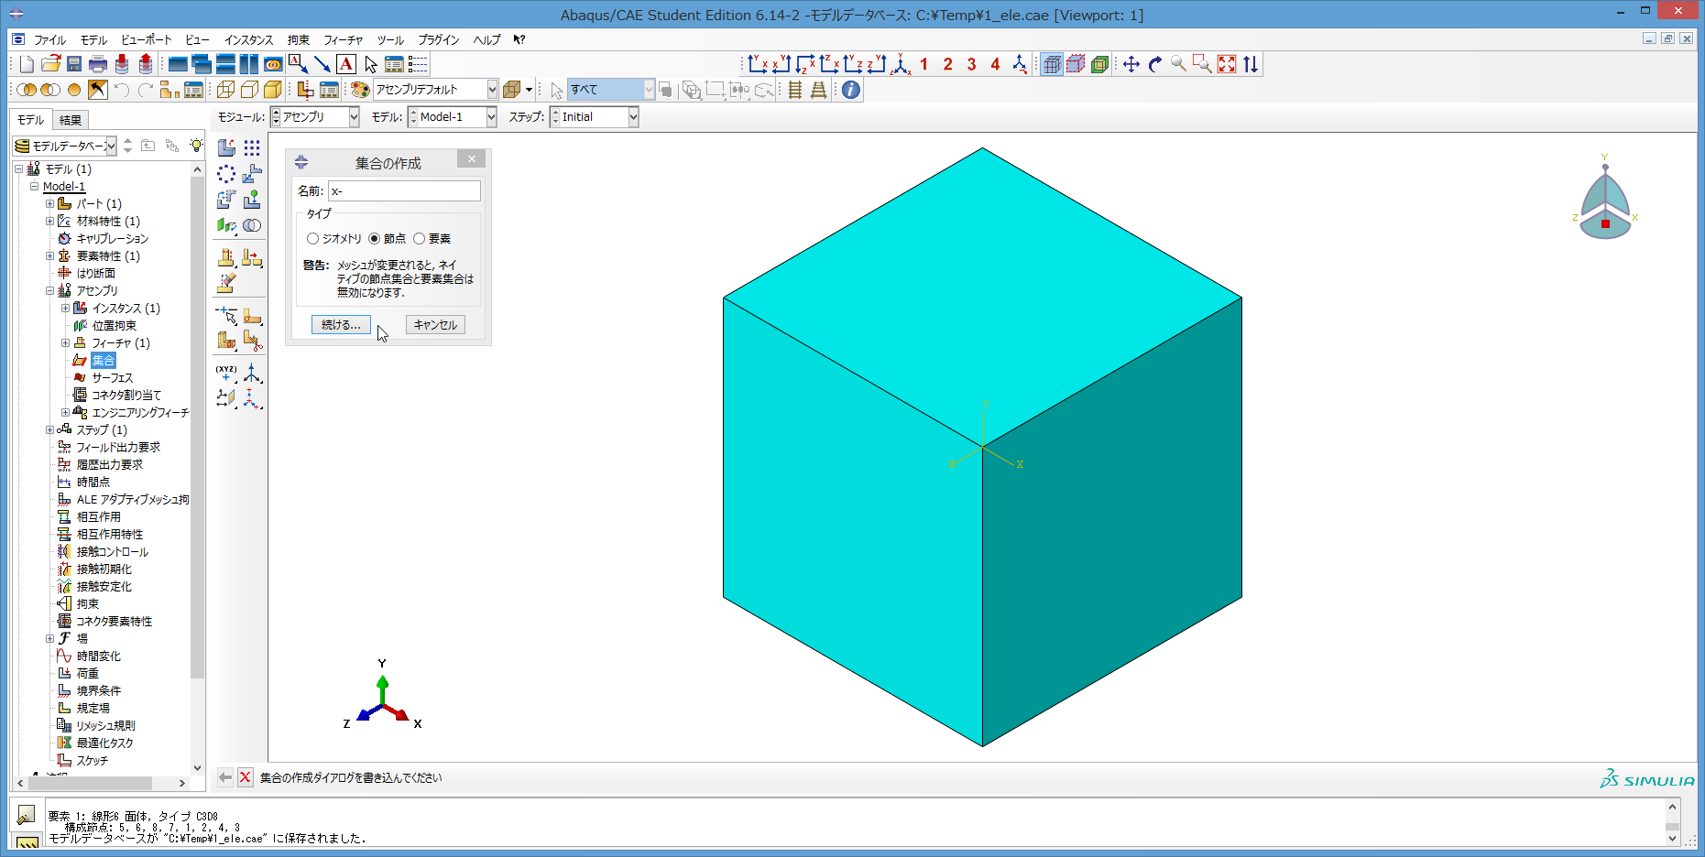Viewport: 1705px width, 857px height.
Task: Select サーフェス in the model tree
Action: (112, 378)
